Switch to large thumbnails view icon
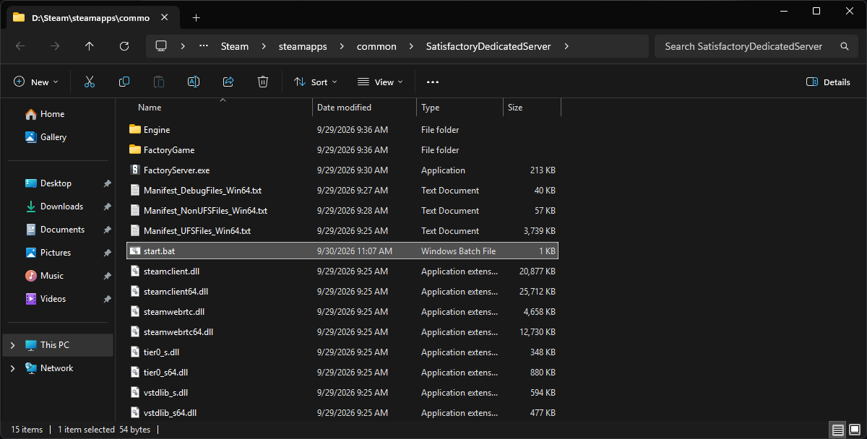This screenshot has width=867, height=439. [855, 430]
